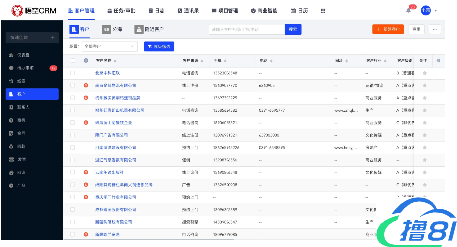Viewport: 457px width, 247px height.
Task: Select the checkbox for 南京企鹅物流有限公司
Action: [x=73, y=86]
